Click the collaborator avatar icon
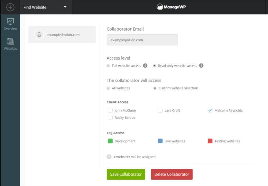Viewport: 268px width, 186px height. tap(39, 34)
